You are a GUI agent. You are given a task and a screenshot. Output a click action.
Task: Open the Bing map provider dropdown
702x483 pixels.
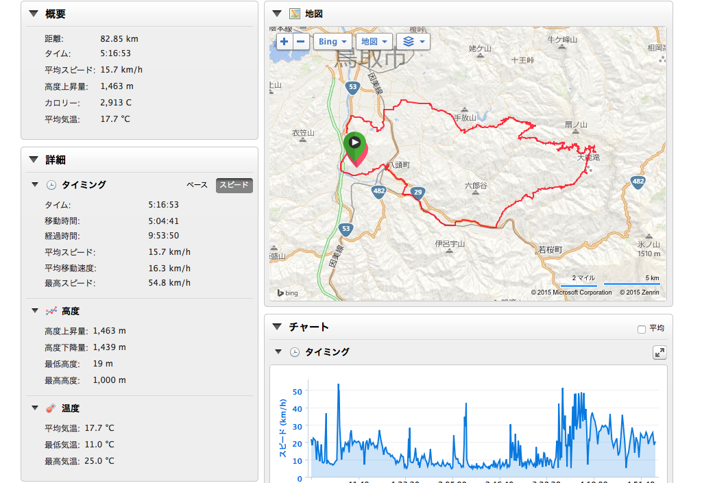(x=333, y=41)
